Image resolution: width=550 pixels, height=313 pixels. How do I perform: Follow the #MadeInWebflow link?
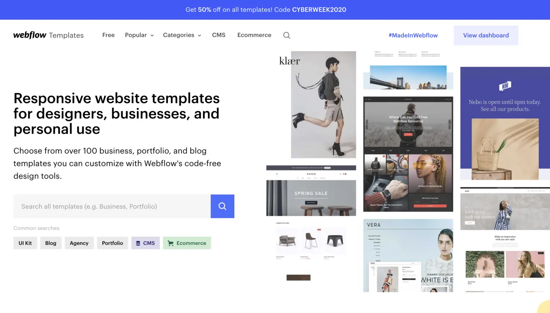tap(413, 35)
